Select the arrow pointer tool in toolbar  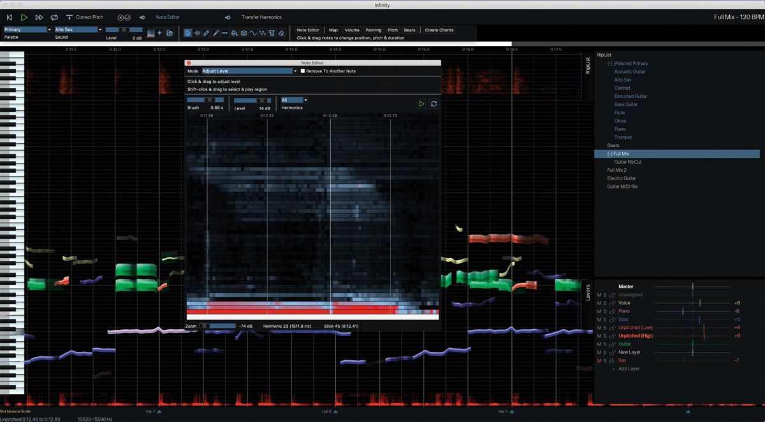click(x=187, y=32)
